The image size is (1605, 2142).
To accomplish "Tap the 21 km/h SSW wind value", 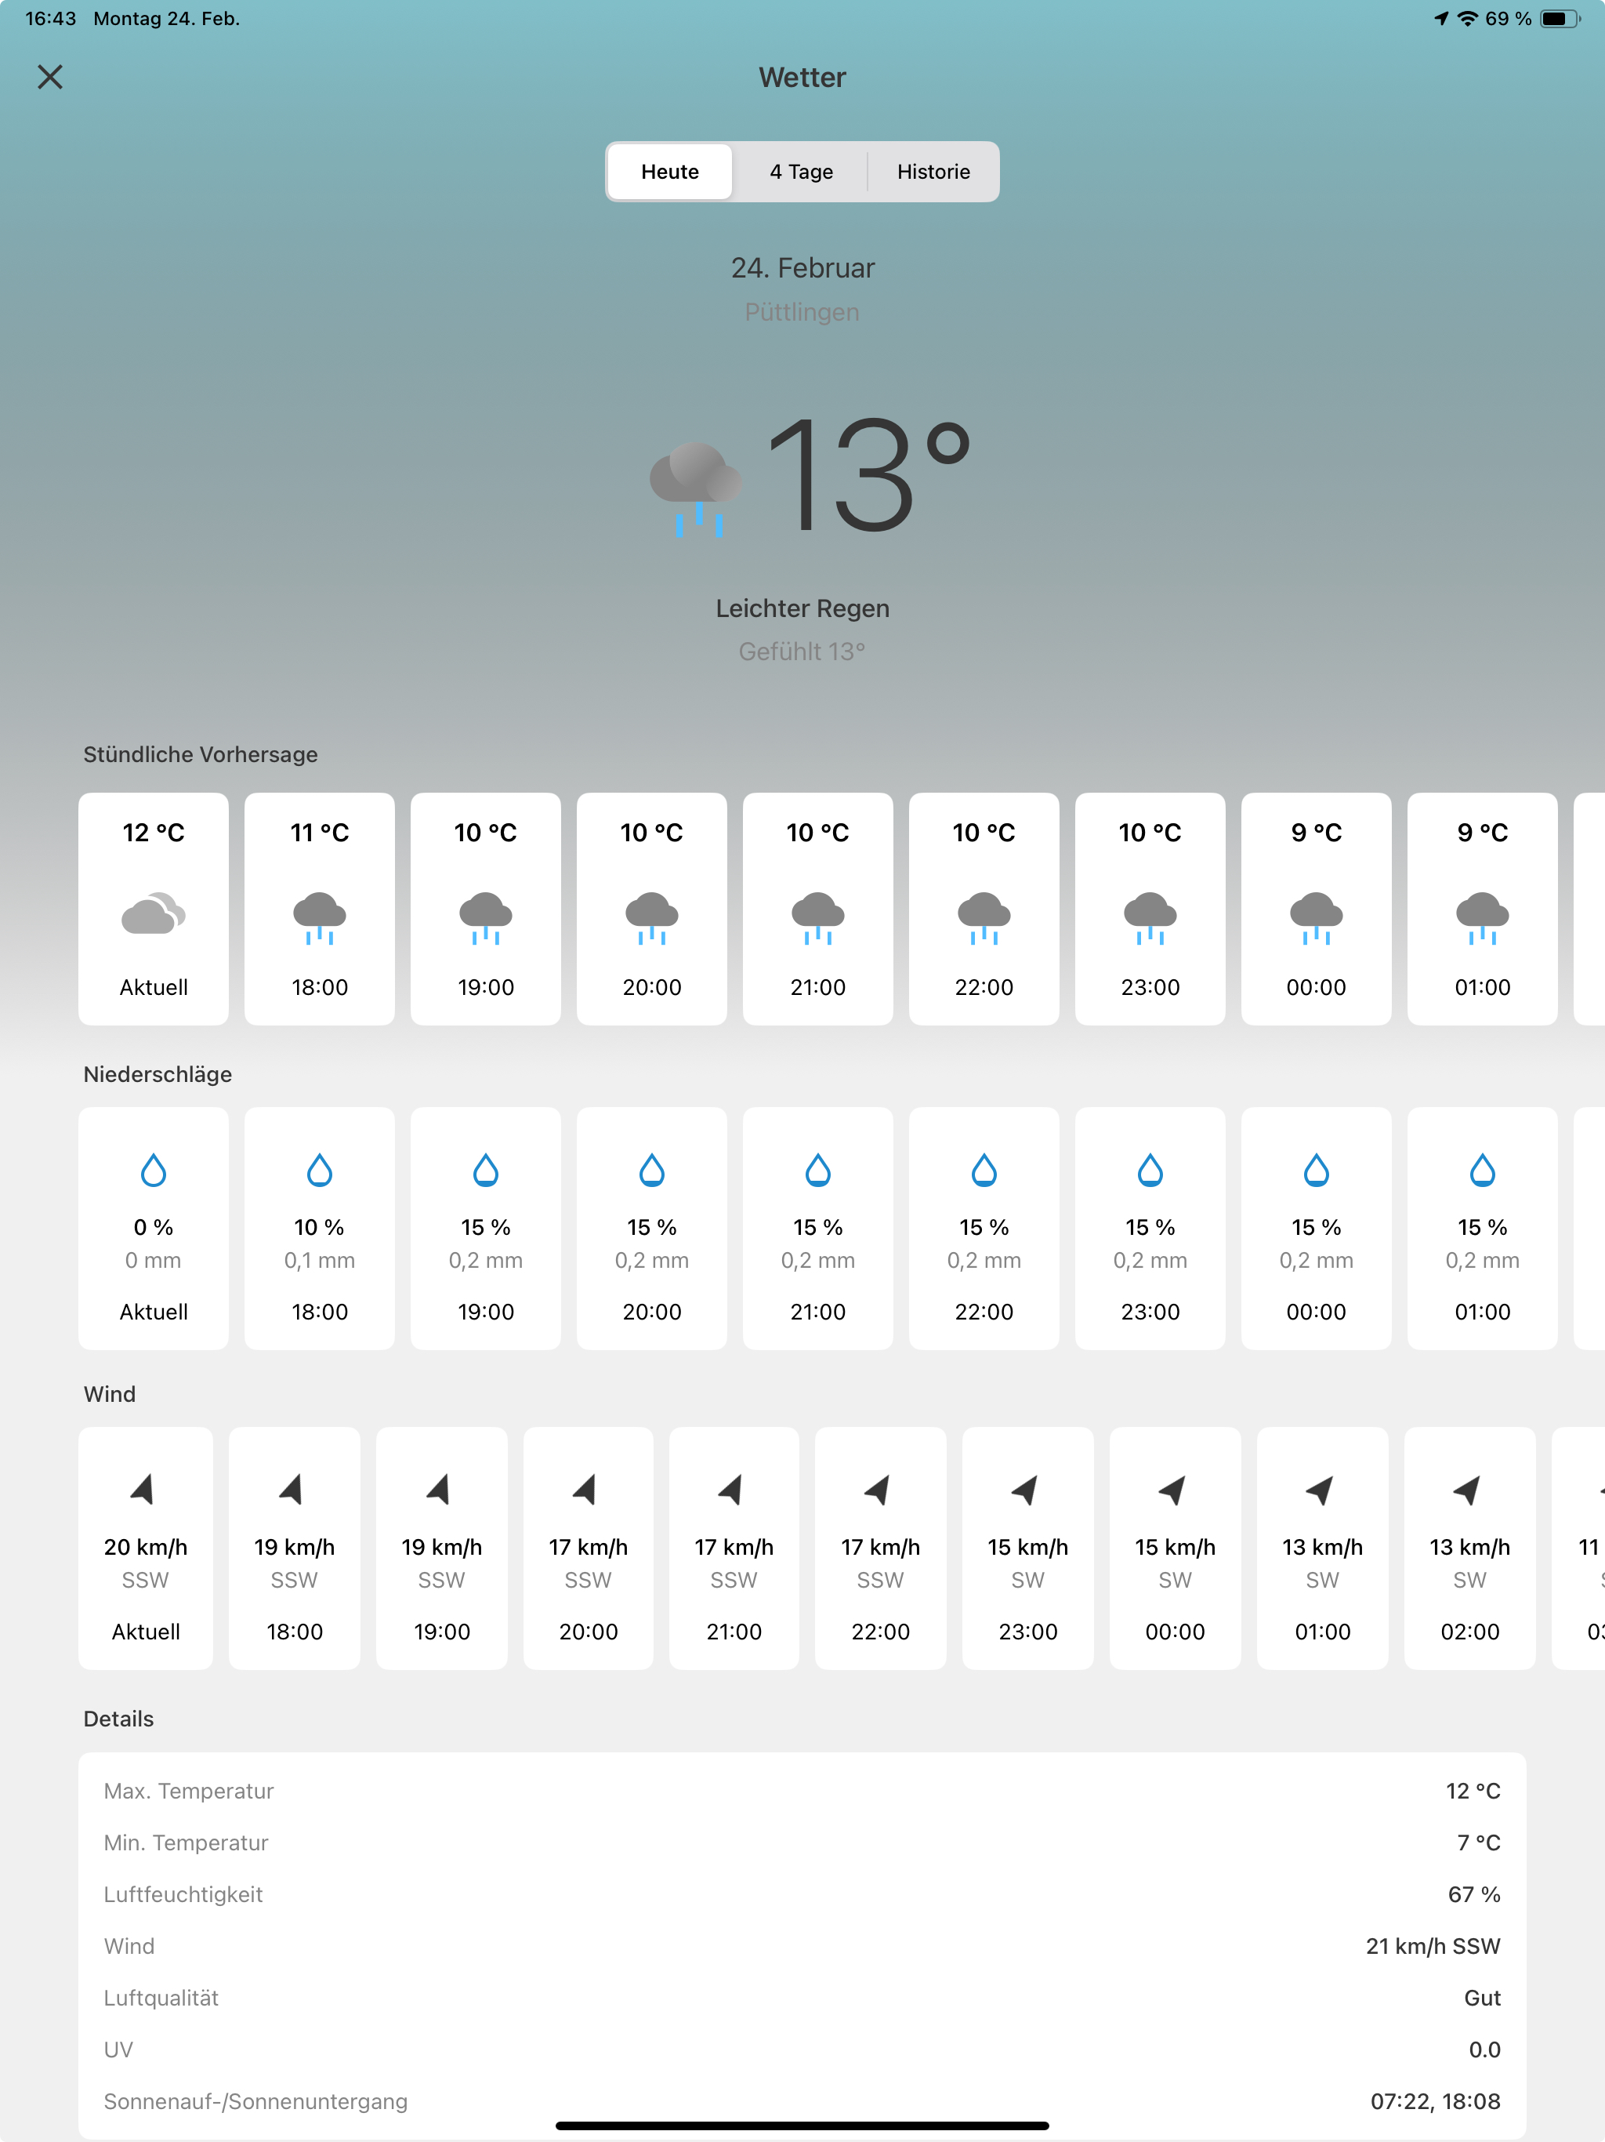I will (x=1433, y=1945).
